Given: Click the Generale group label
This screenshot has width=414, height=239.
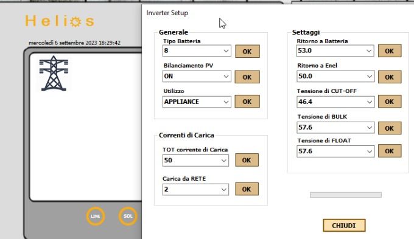Looking at the screenshot, I should pos(174,32).
